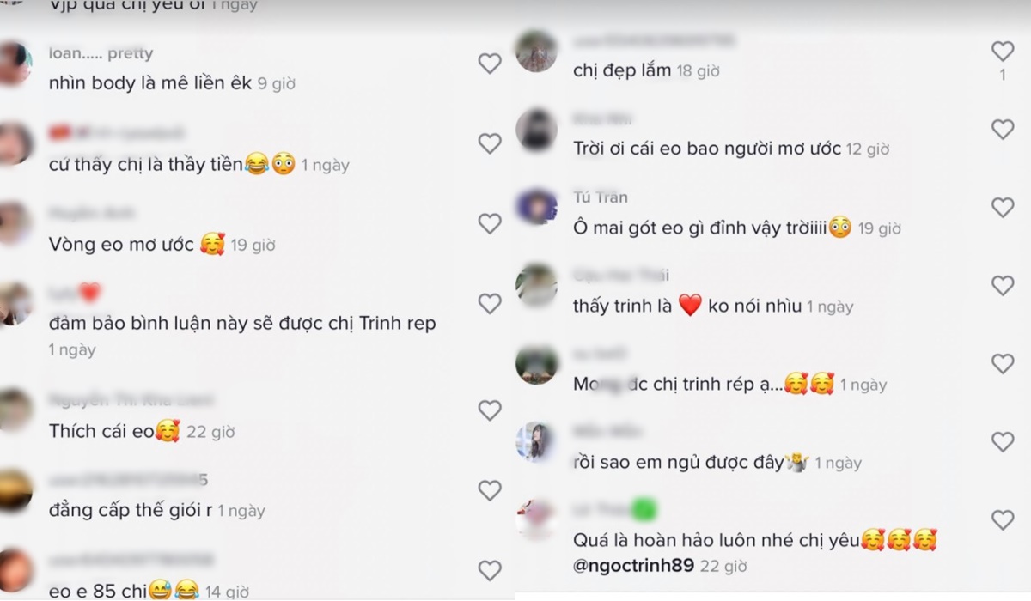Image resolution: width=1031 pixels, height=601 pixels.
Task: Like the comment 'cứ thấy chị là thấy tiền'
Action: tap(489, 143)
